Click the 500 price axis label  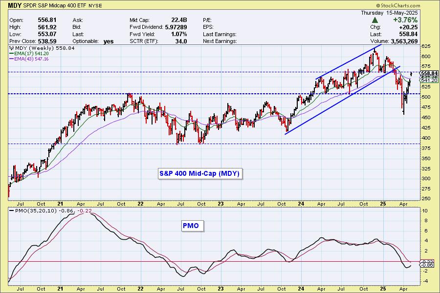pos(426,97)
